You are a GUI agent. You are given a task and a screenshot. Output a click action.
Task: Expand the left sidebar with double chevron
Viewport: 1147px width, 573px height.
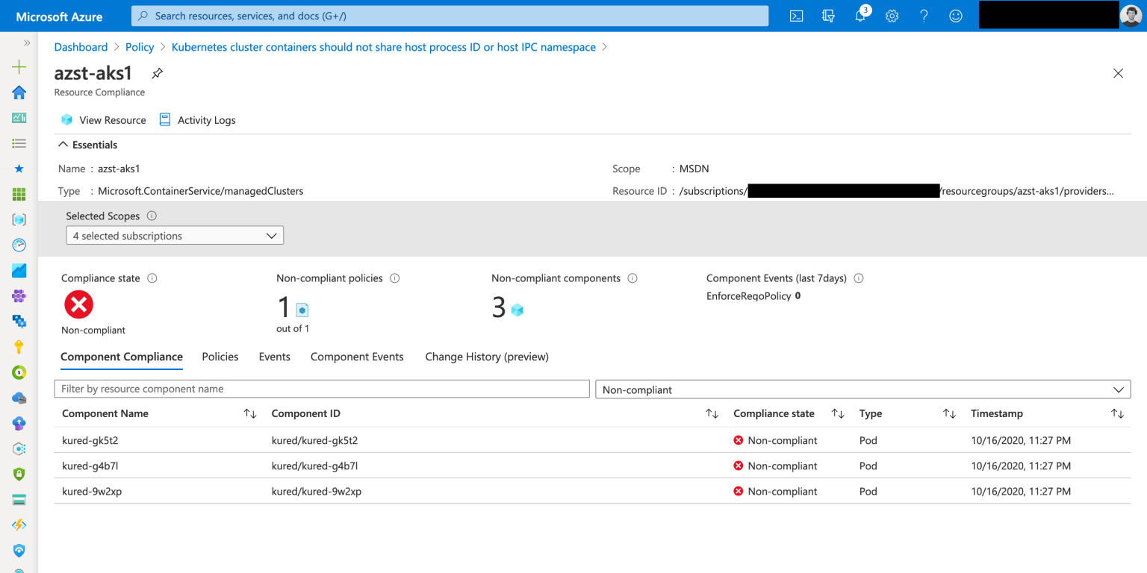(x=27, y=43)
